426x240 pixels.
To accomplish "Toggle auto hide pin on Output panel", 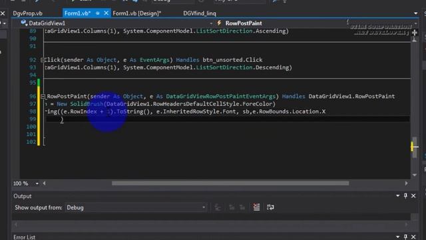I will coord(405,196).
